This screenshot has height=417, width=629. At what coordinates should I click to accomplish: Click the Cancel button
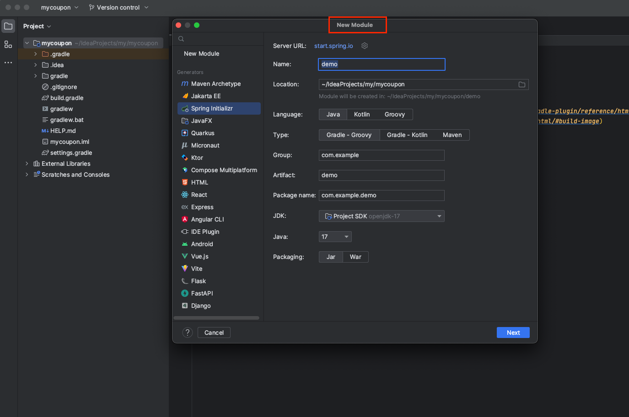click(x=214, y=333)
